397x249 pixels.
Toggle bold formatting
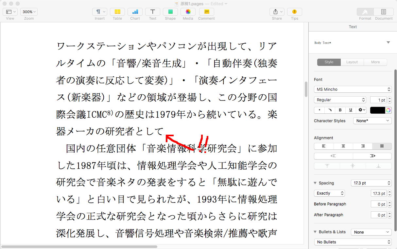(340, 110)
